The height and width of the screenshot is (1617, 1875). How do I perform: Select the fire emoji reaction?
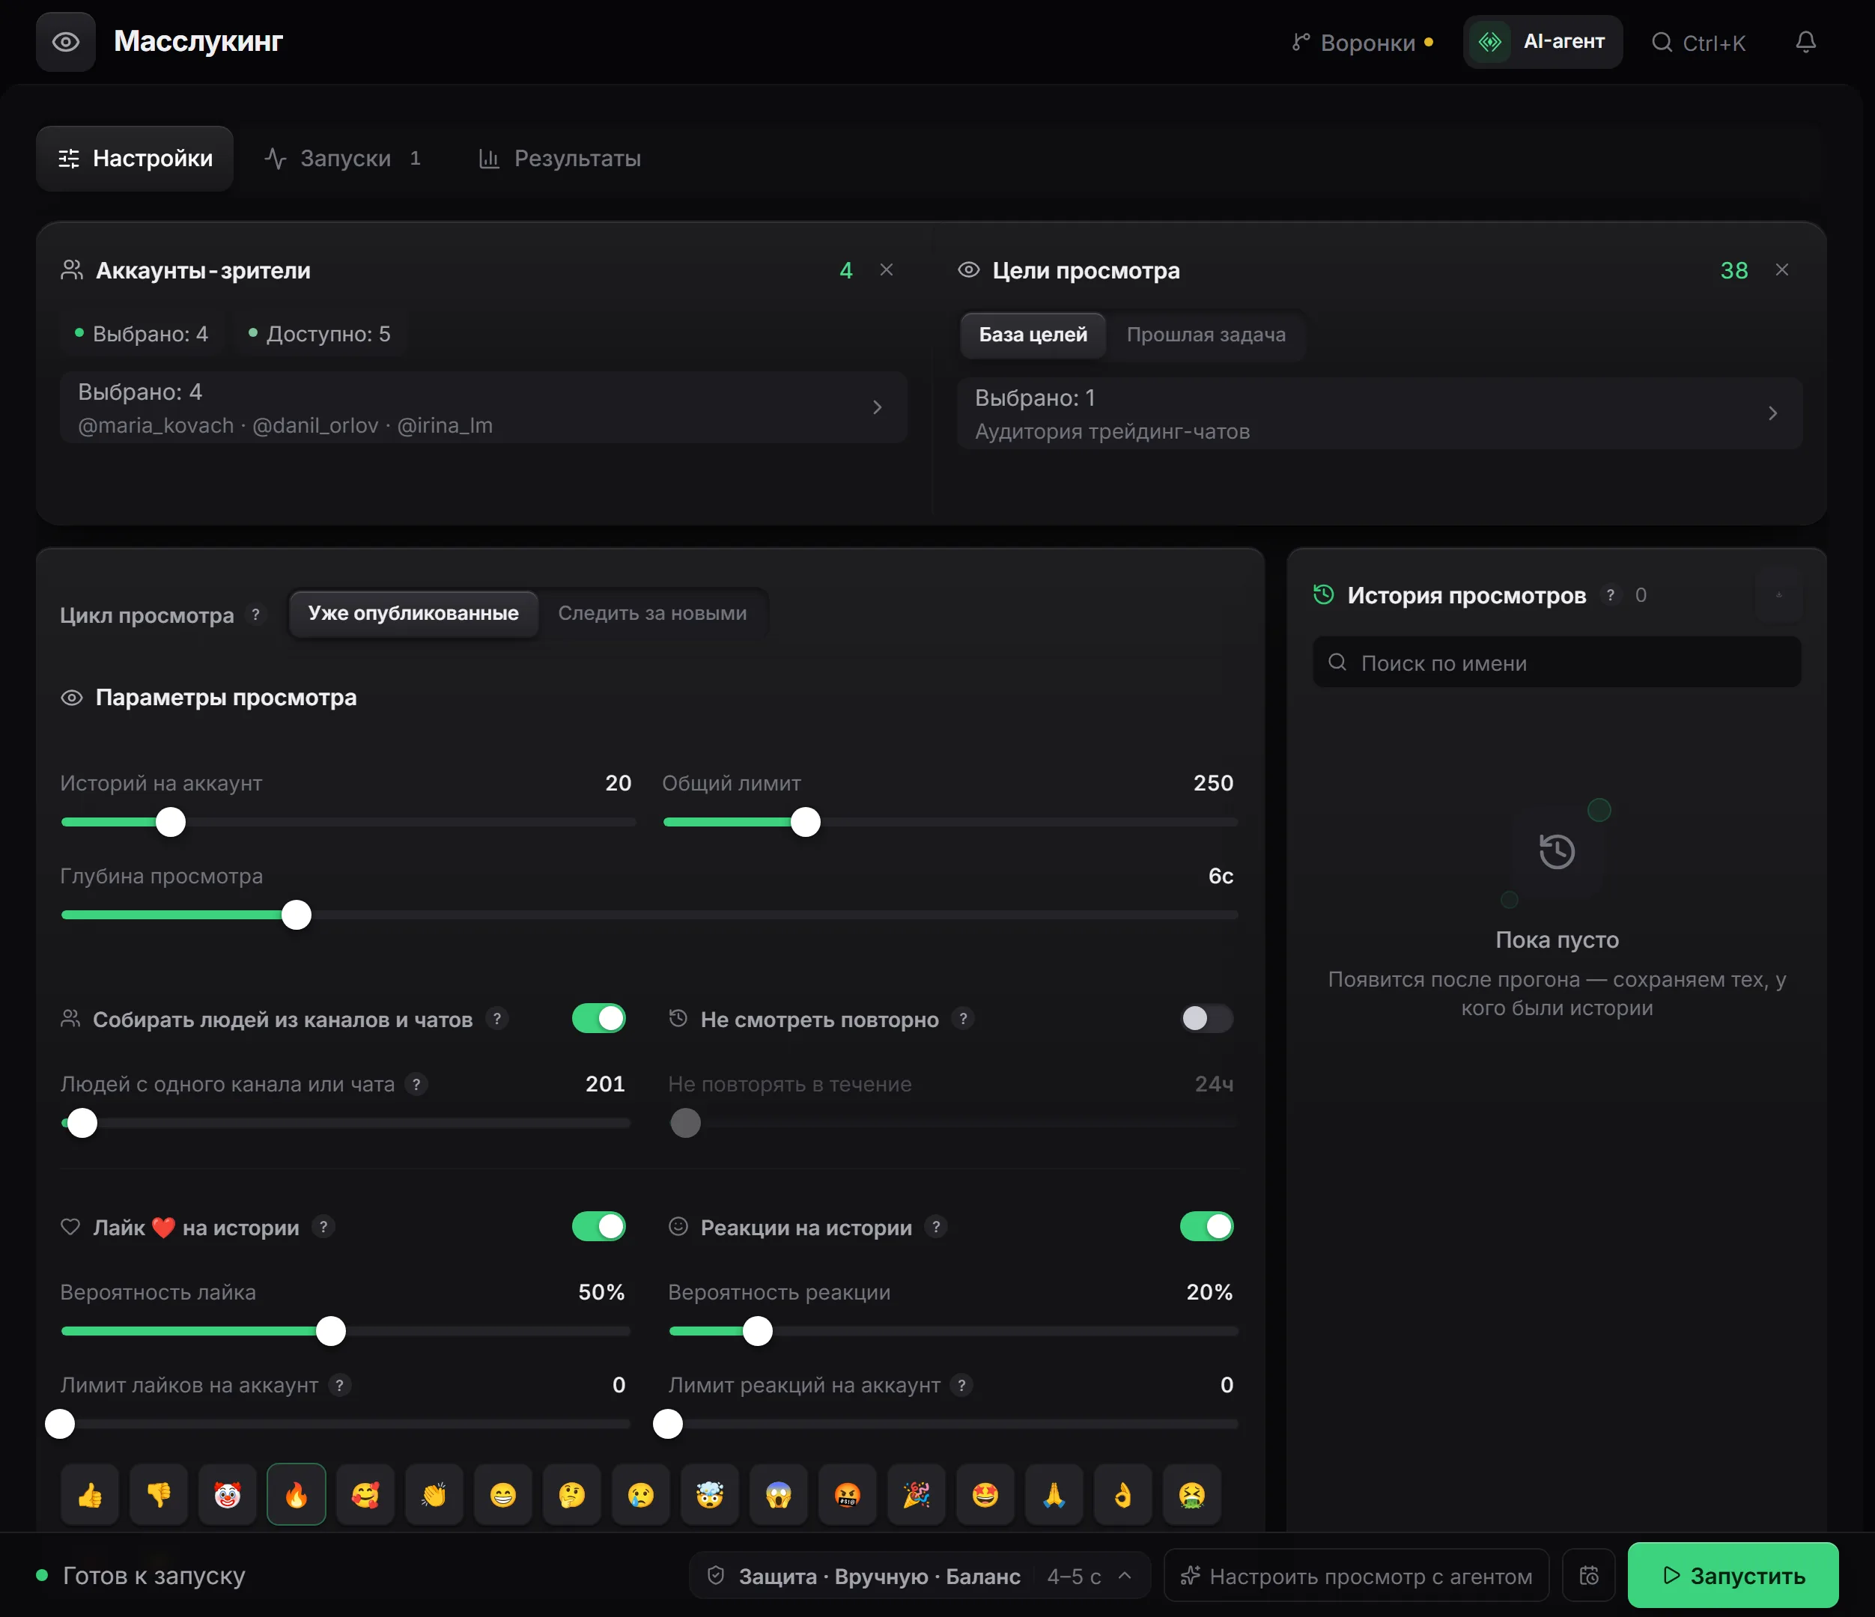tap(297, 1494)
